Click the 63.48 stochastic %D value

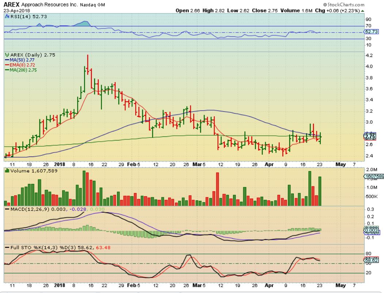point(103,247)
